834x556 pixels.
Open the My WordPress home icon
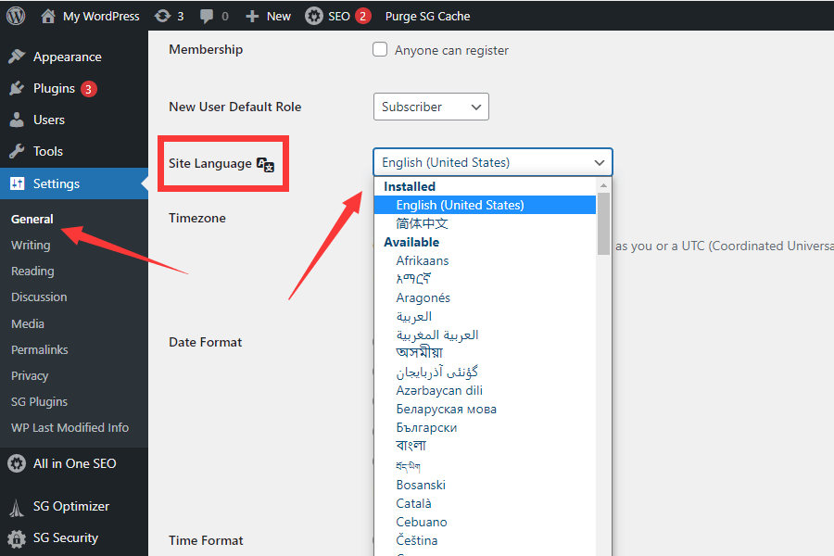point(48,16)
